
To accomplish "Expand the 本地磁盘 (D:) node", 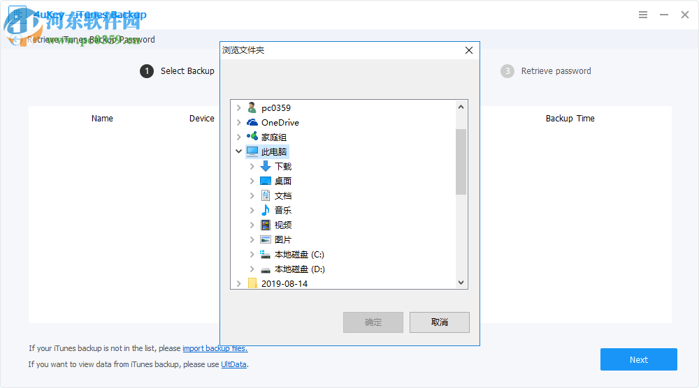I will click(x=252, y=269).
